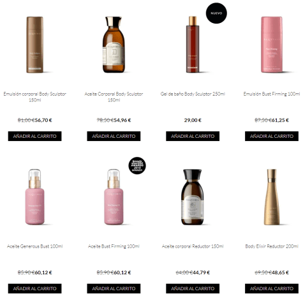Image resolution: width=303 pixels, height=296 pixels.
Task: Open the Aceite Bust Firming 100ml title link
Action: [114, 246]
